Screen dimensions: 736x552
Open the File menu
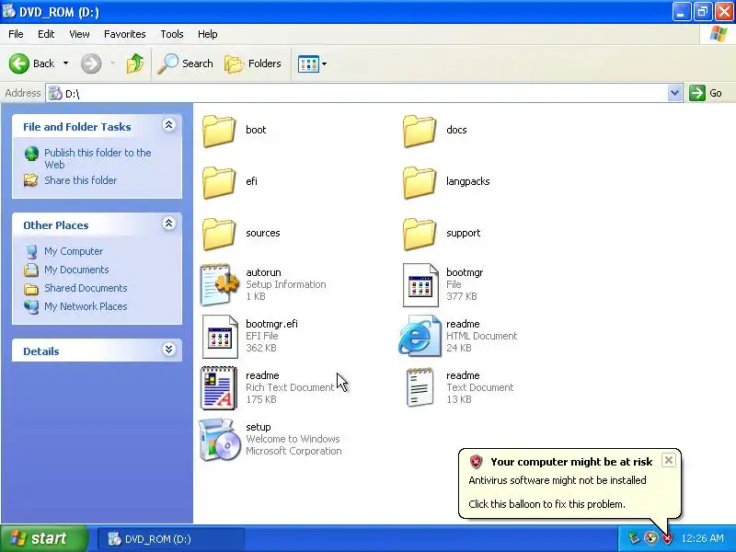tap(16, 34)
